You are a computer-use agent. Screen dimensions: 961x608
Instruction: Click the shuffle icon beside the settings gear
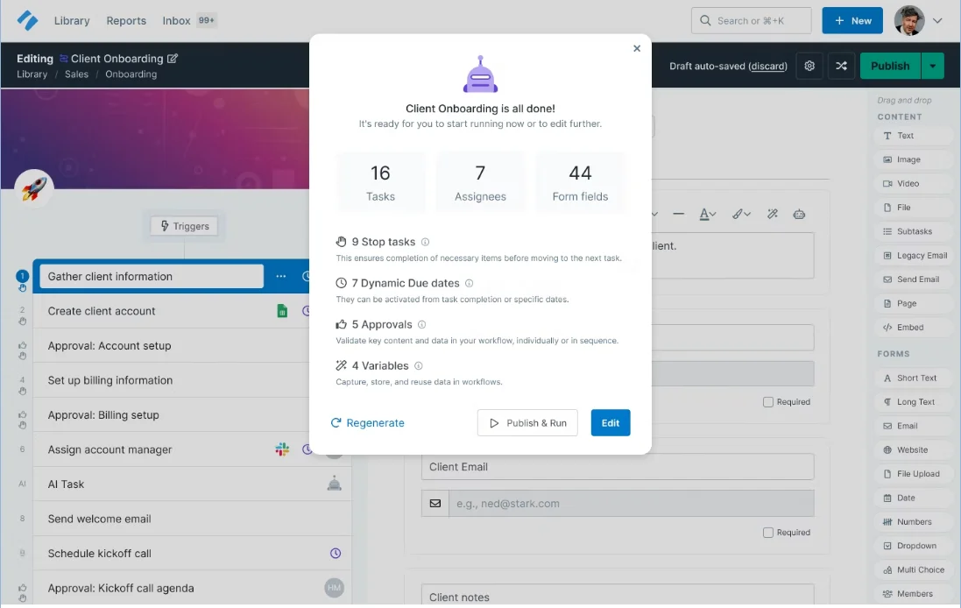[x=841, y=65]
